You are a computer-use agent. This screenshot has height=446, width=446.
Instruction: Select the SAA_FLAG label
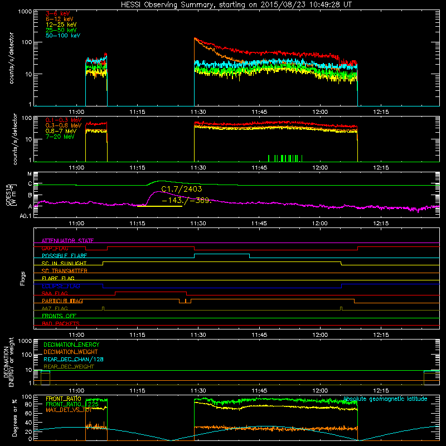click(55, 293)
